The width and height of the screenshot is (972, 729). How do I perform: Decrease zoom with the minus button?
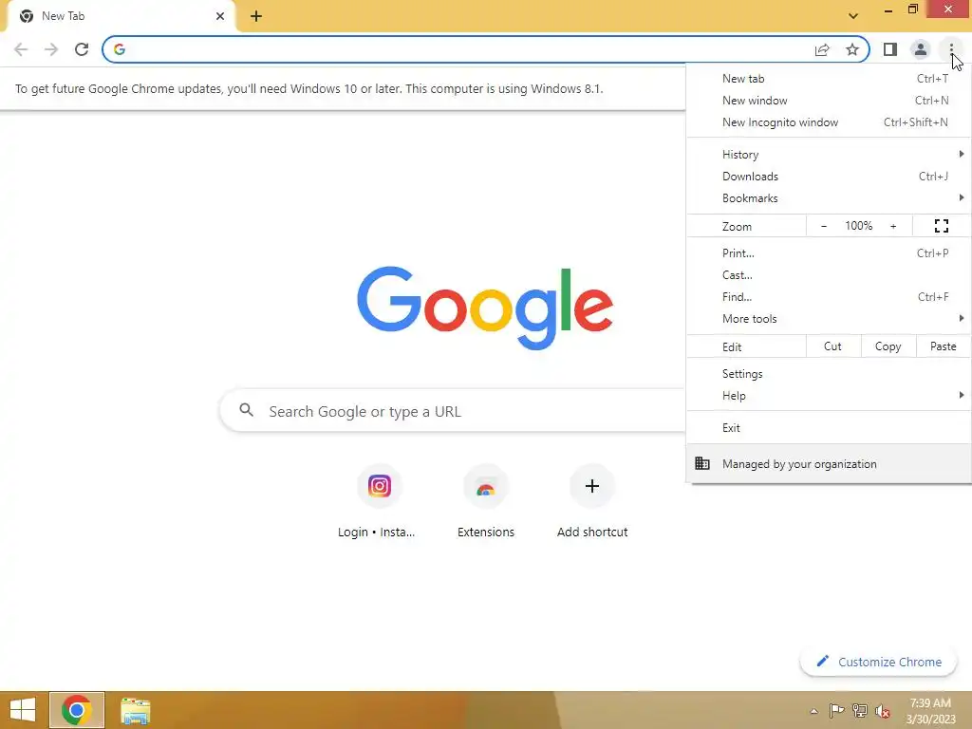click(x=824, y=226)
